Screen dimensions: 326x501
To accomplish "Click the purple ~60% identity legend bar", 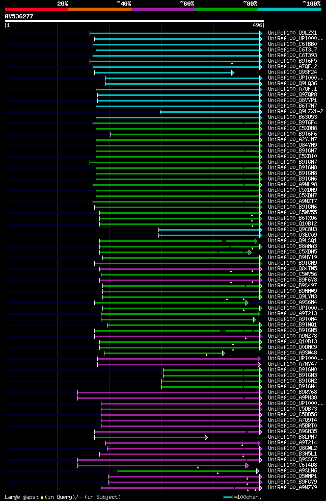I will 163,9.
